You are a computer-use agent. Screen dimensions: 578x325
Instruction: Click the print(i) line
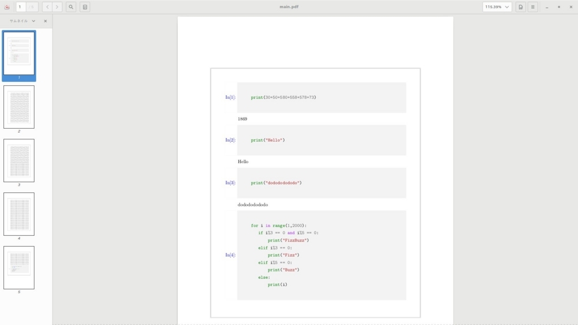coord(278,284)
